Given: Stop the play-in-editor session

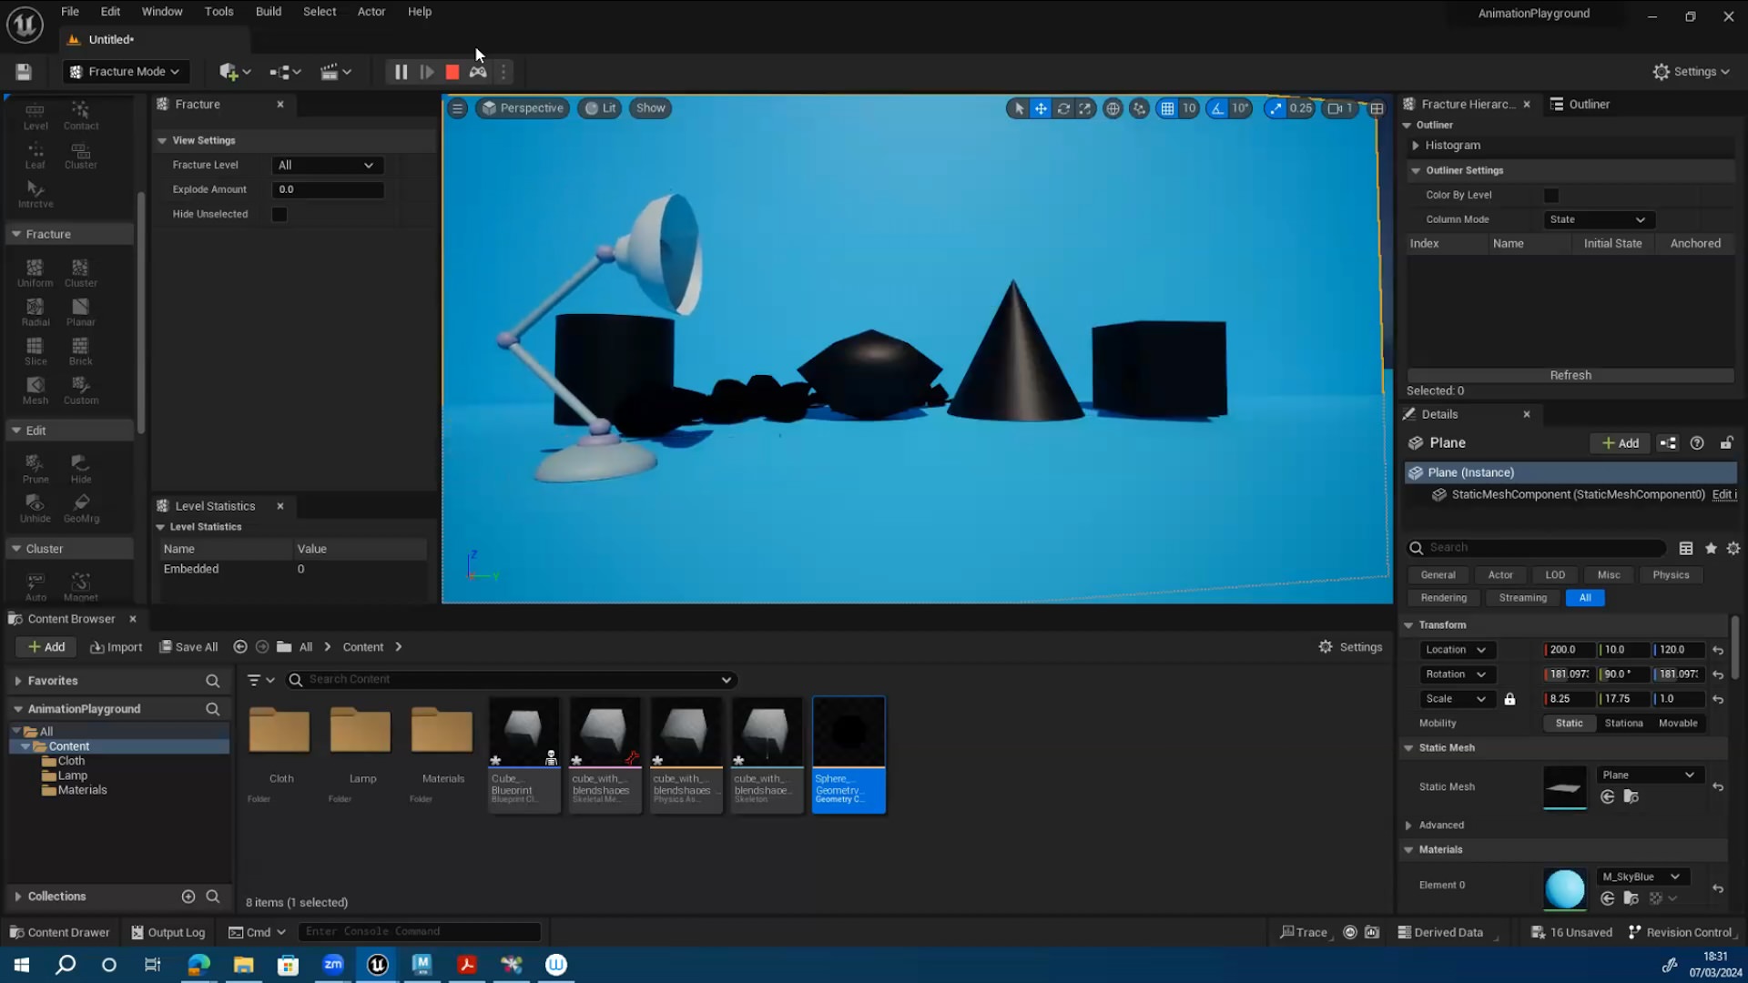Looking at the screenshot, I should [452, 71].
